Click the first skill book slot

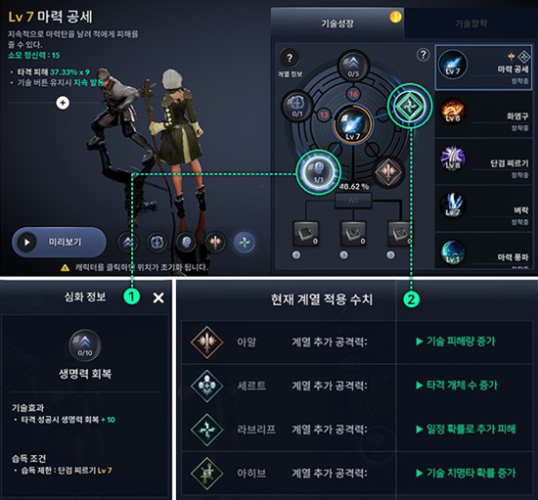point(306,234)
